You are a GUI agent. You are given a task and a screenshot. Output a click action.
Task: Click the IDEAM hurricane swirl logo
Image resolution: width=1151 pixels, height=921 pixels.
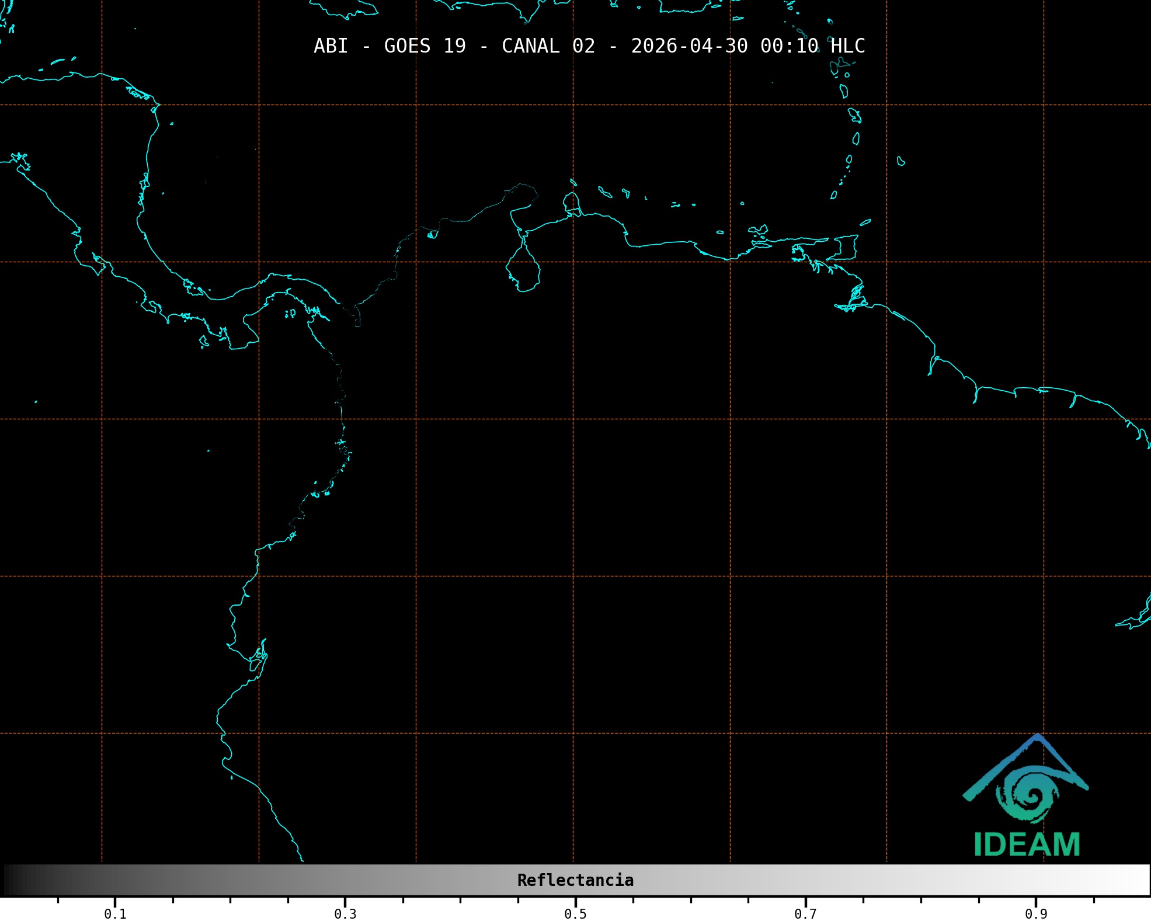pos(1028,795)
